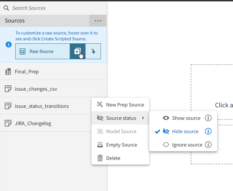The image size is (233, 191).
Task: Choose Empty Source from context menu
Action: click(x=122, y=145)
